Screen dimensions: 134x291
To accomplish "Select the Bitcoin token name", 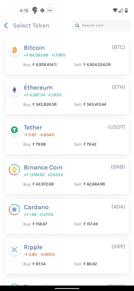I will 34,48.
